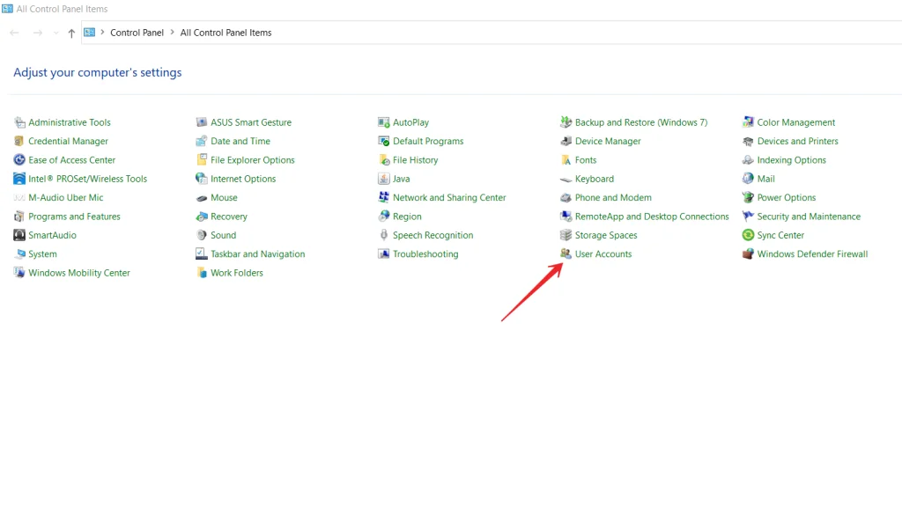Click the User Accounts icon
Image resolution: width=902 pixels, height=529 pixels.
[x=566, y=254]
